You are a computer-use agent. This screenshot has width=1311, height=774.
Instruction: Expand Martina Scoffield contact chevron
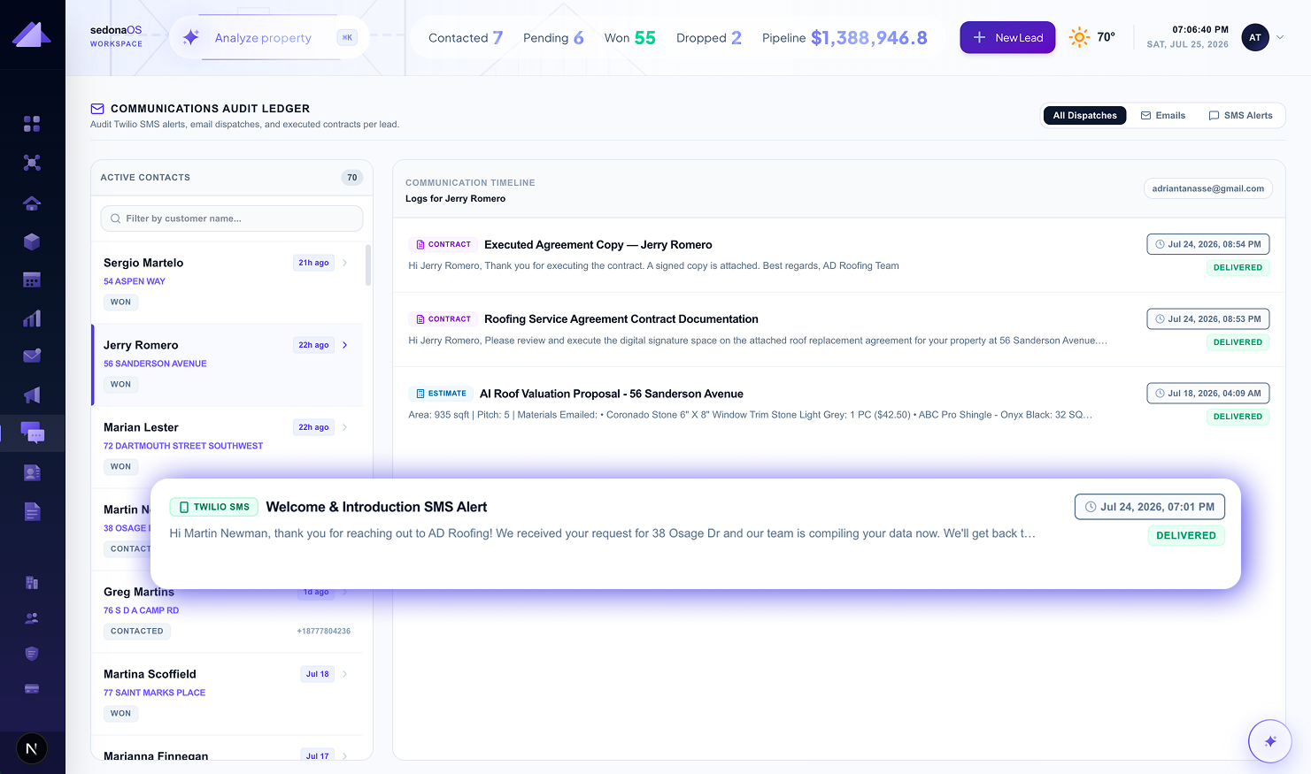[x=345, y=674]
